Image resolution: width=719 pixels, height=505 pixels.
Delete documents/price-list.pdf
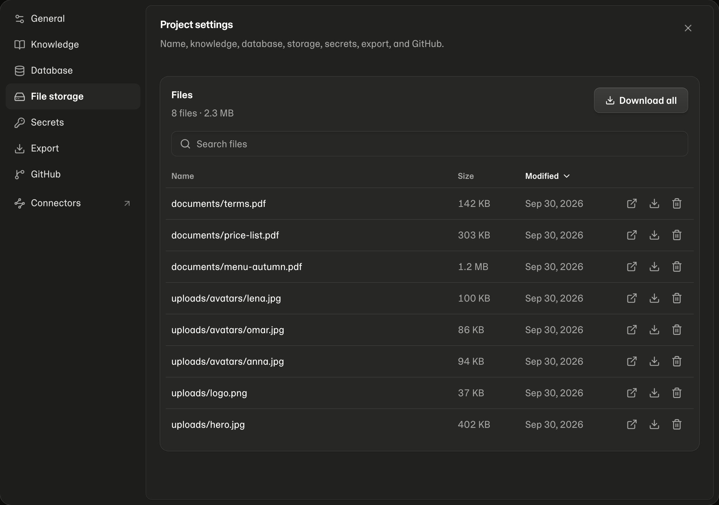tap(677, 235)
